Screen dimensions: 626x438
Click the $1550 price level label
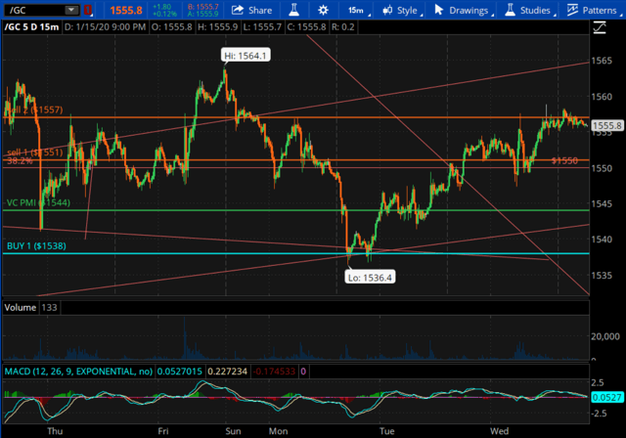click(x=564, y=160)
